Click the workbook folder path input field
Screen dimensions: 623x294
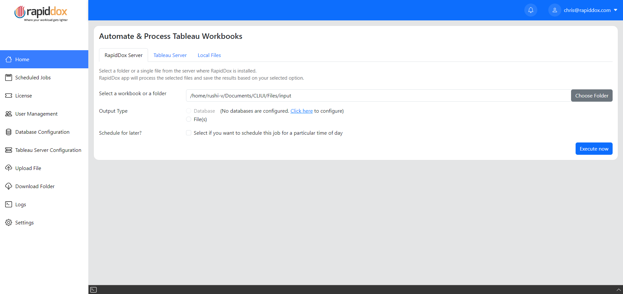[379, 96]
